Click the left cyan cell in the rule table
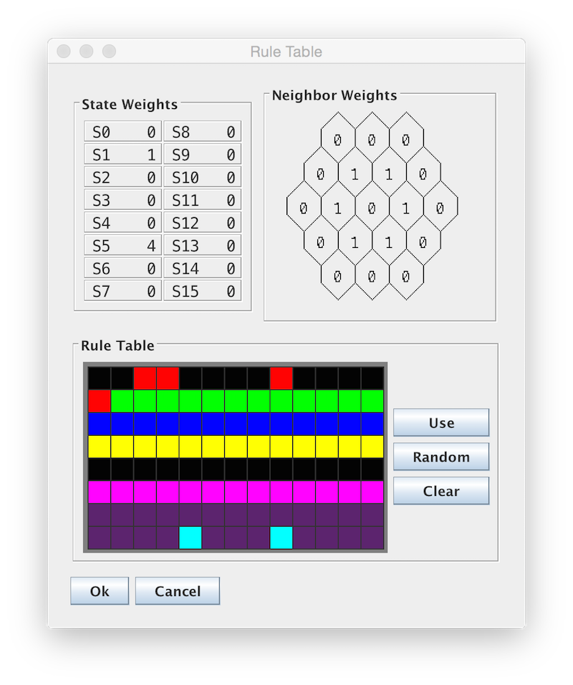 [x=191, y=537]
